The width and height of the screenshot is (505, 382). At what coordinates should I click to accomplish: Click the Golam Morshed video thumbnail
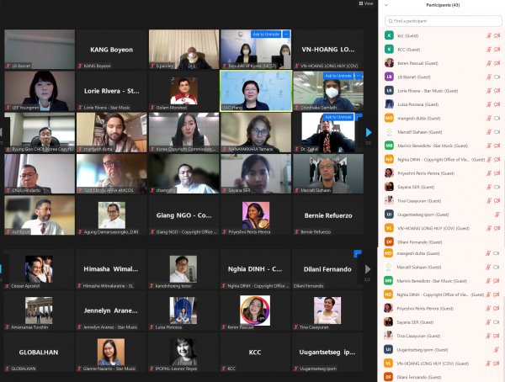point(183,88)
